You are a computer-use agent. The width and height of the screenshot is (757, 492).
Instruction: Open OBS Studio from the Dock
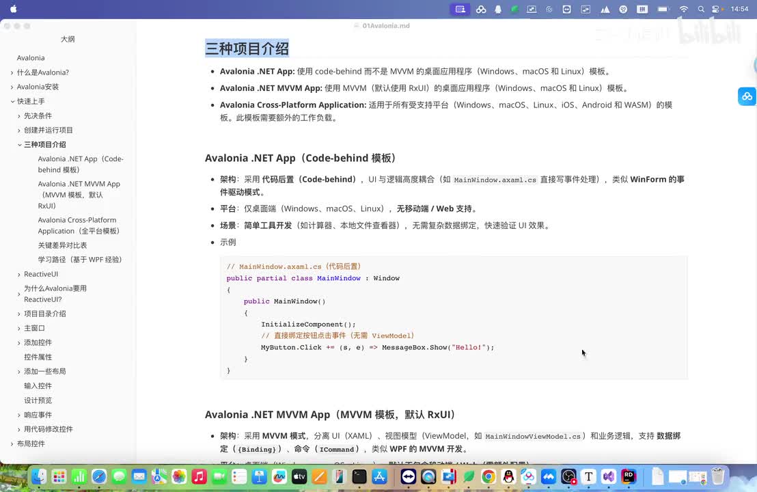pos(568,477)
